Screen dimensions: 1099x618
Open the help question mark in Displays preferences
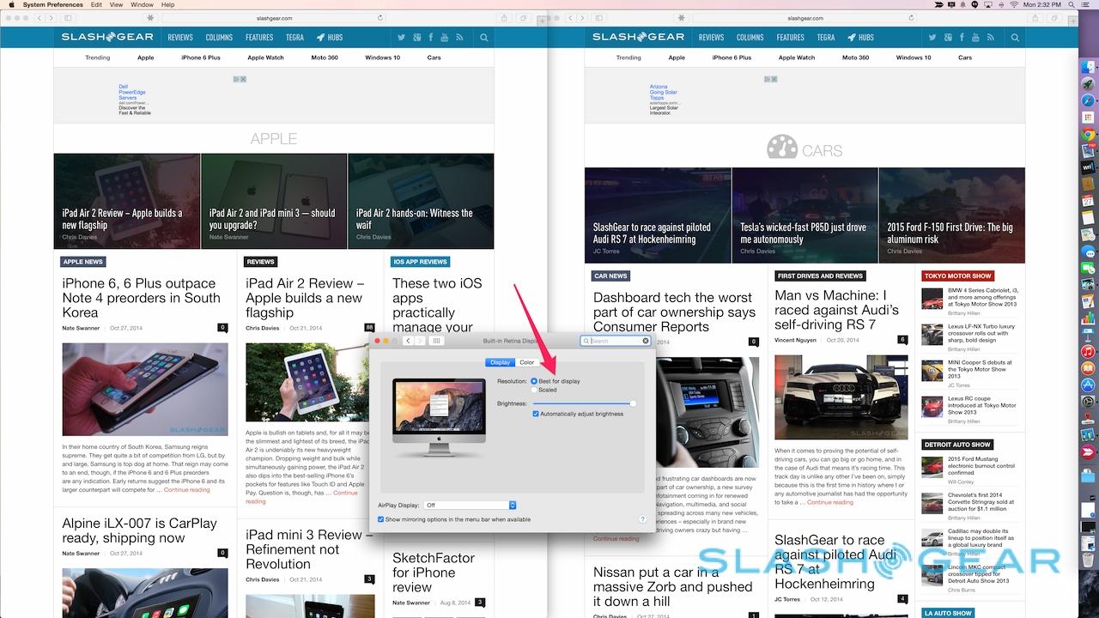[642, 519]
